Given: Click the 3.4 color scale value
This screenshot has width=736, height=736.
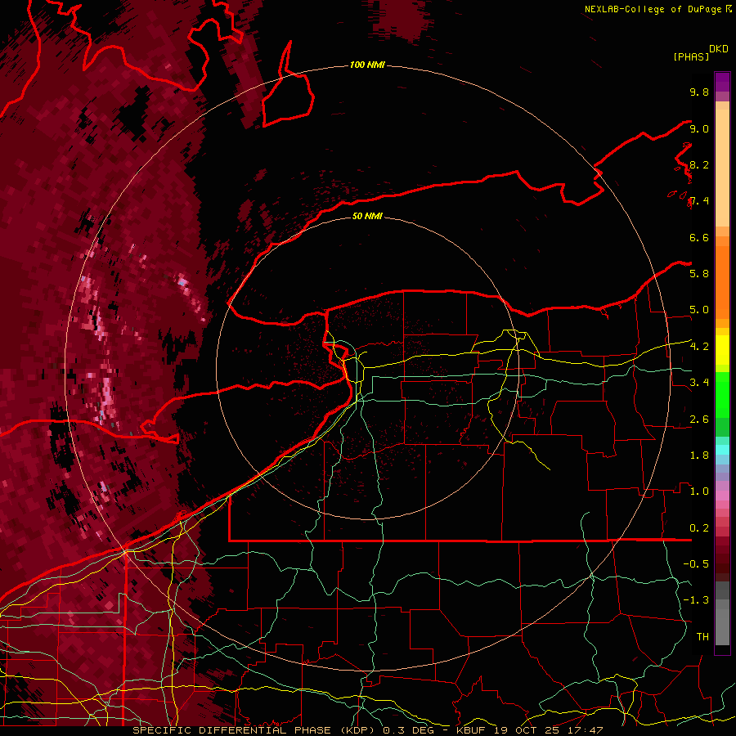Looking at the screenshot, I should click(699, 383).
